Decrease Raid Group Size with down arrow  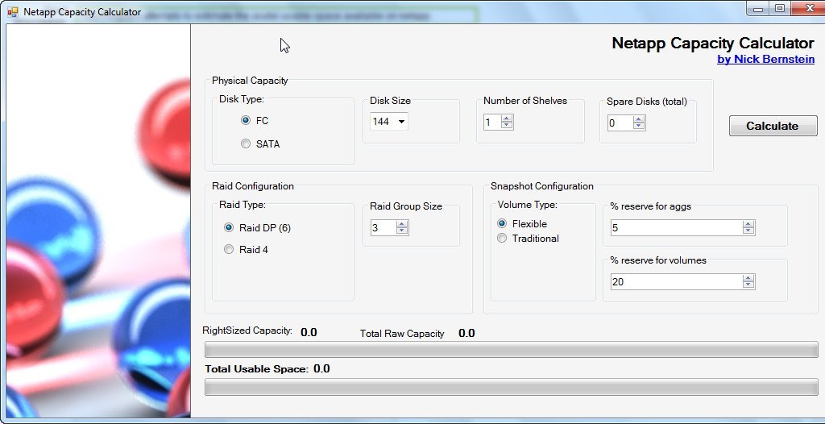click(x=402, y=231)
